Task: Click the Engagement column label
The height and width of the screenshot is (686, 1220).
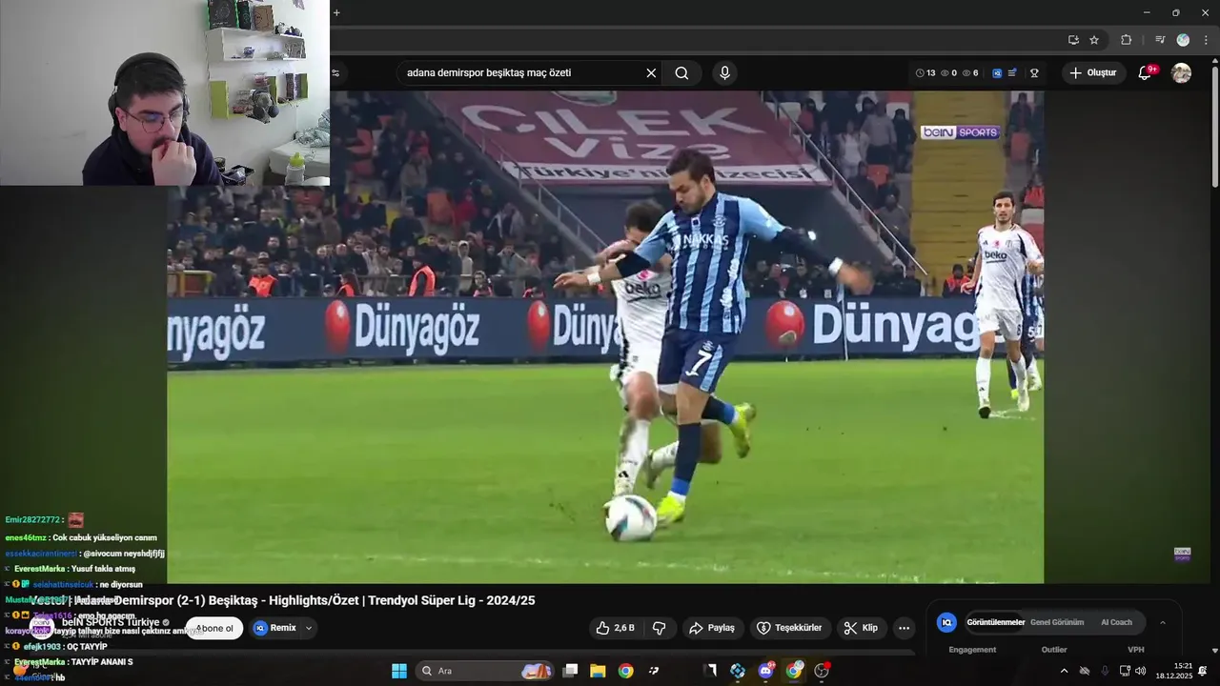Action: [x=972, y=650]
